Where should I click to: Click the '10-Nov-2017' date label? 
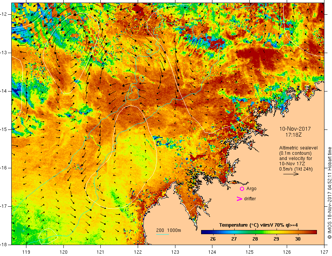[295, 129]
